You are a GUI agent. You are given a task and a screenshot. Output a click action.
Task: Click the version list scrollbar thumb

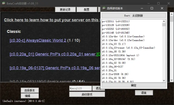click(164, 25)
